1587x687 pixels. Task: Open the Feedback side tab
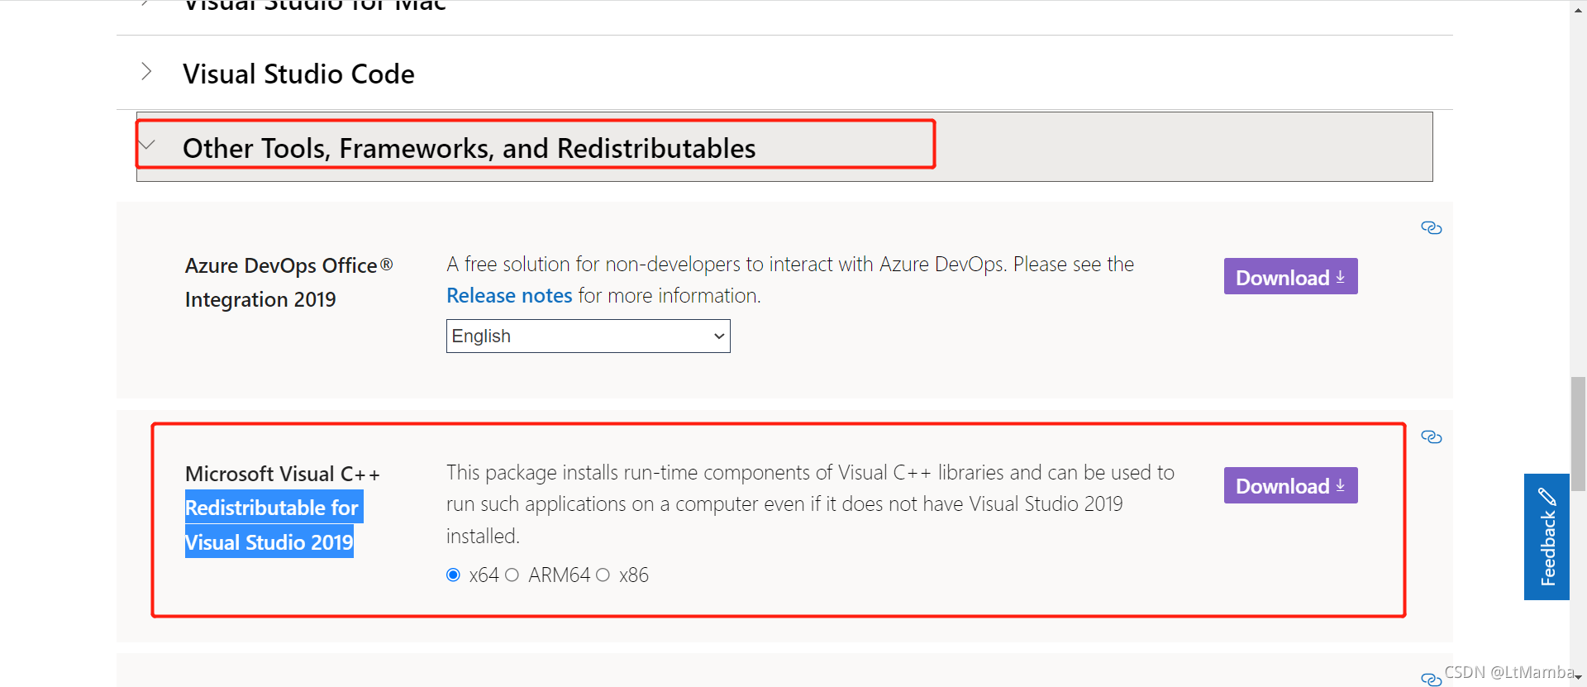(1546, 547)
